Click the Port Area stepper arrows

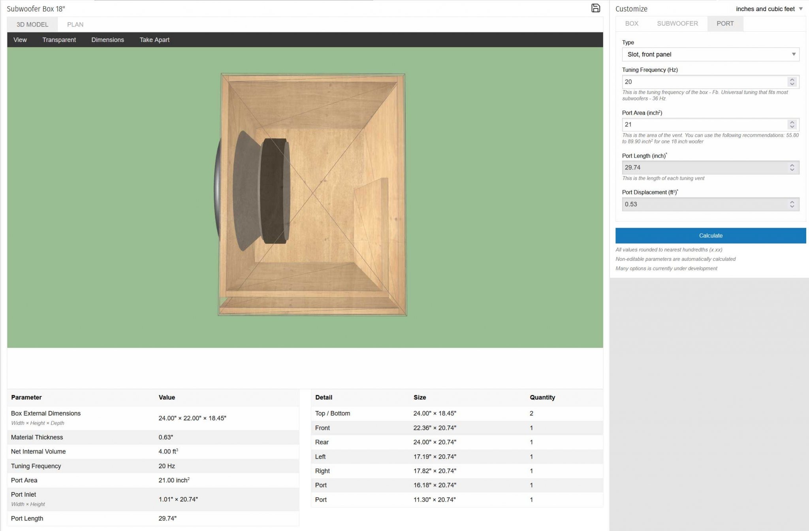[x=792, y=124]
